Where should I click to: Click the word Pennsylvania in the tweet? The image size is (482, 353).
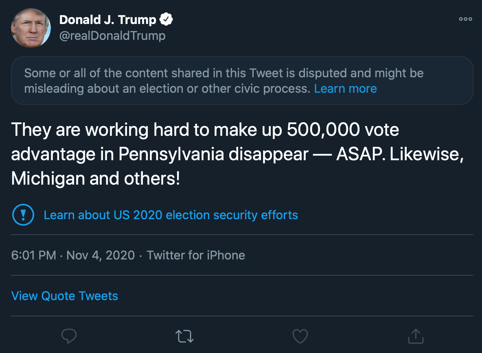[x=171, y=155]
